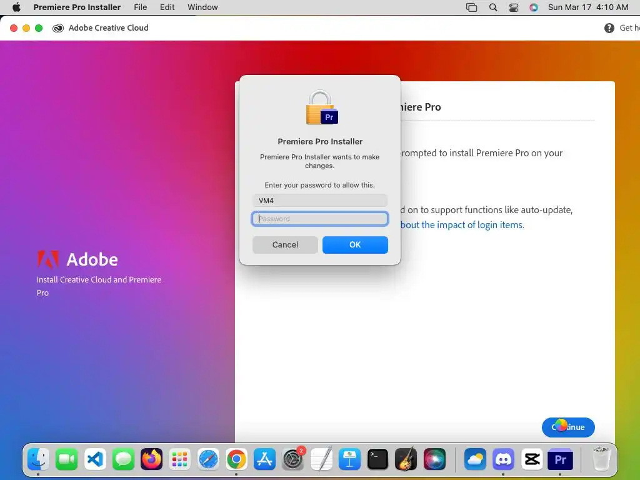
Task: Open Launchpad from the Dock
Action: (179, 459)
